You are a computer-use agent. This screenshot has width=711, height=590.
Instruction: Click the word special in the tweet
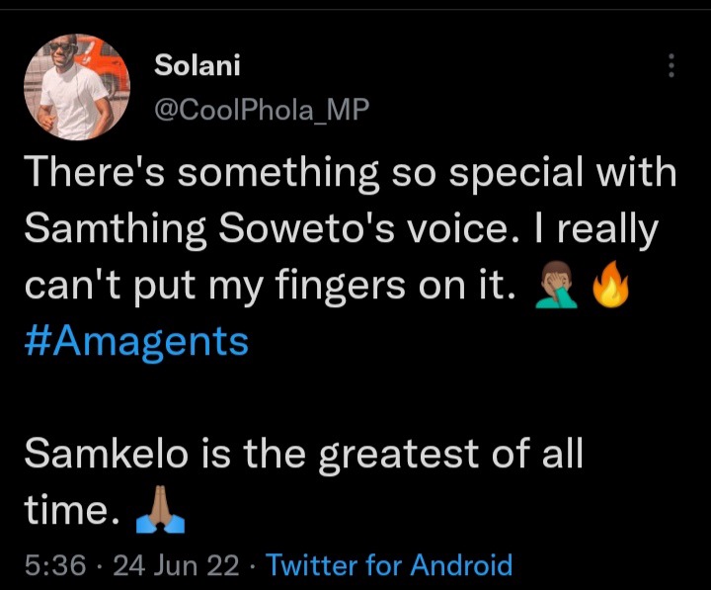point(515,174)
